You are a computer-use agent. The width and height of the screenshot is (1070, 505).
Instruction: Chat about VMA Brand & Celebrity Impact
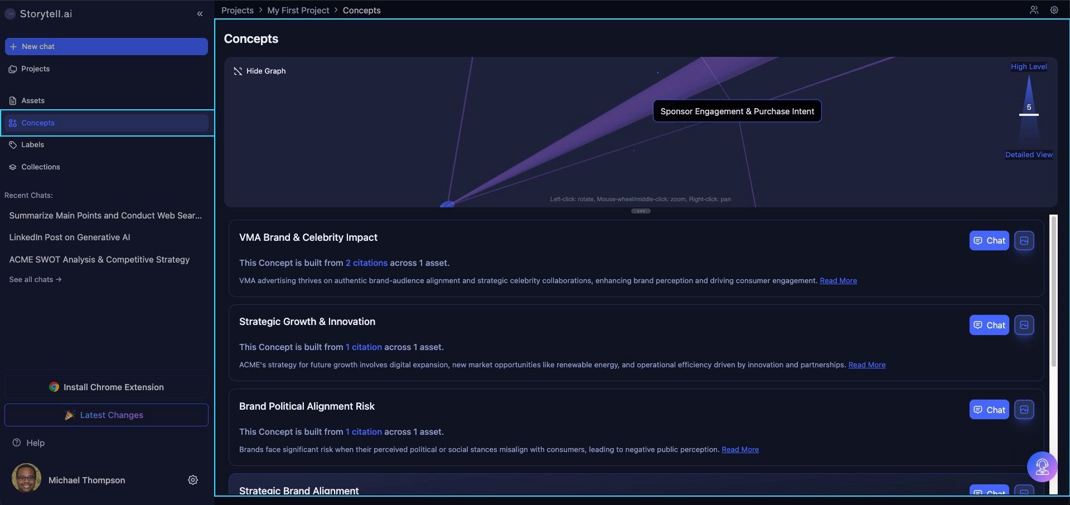point(989,241)
